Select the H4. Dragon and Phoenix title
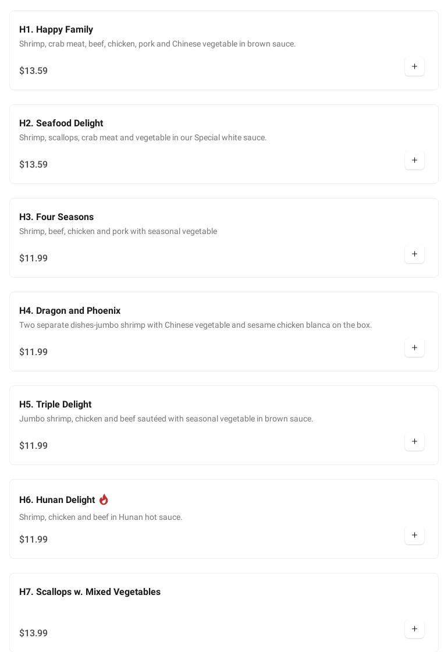 point(70,311)
